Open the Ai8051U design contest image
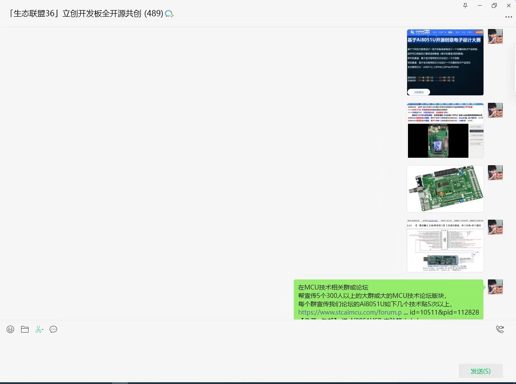This screenshot has width=516, height=384. click(445, 62)
